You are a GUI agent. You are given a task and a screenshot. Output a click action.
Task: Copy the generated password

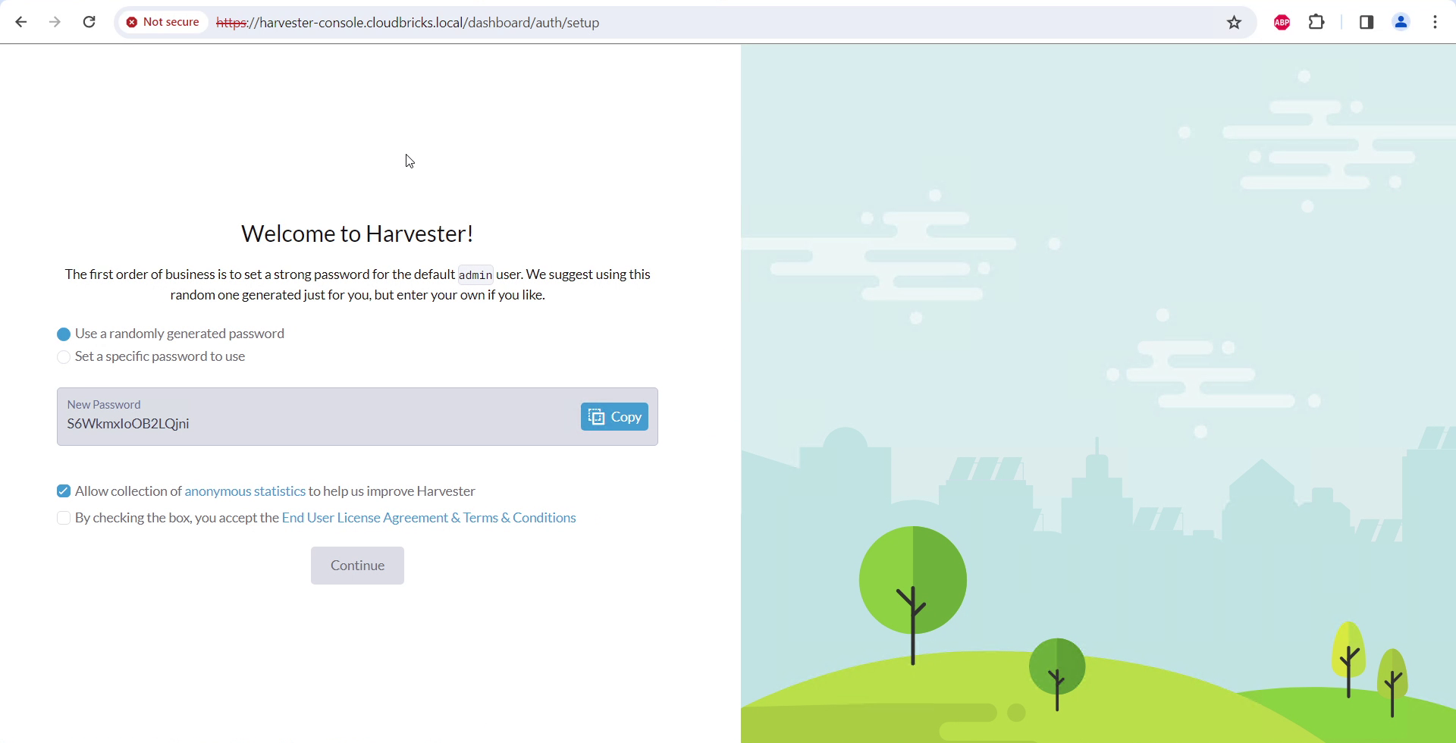614,416
